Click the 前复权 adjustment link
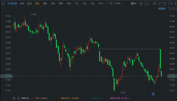 162,9
